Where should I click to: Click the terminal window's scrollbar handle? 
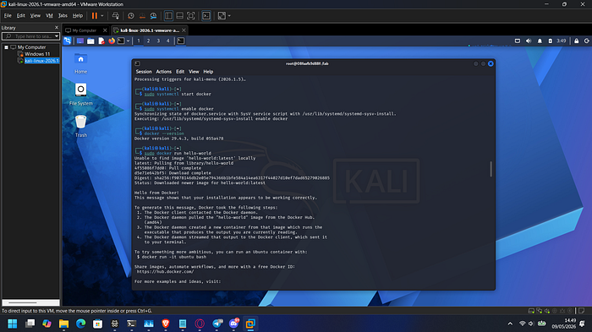[x=491, y=169]
